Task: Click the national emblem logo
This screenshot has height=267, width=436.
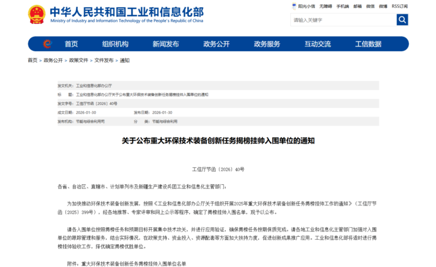Action: (x=36, y=14)
